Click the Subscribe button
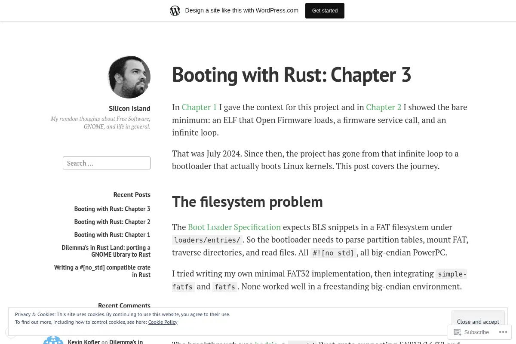Viewport: 516px width, 344px height. tap(472, 332)
